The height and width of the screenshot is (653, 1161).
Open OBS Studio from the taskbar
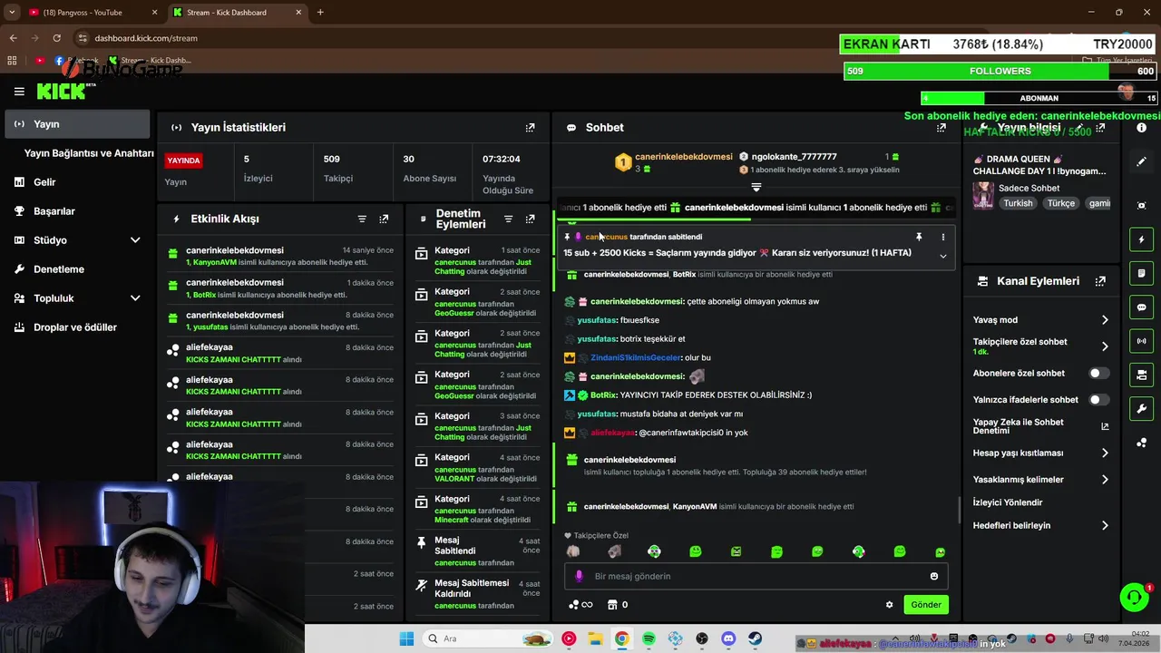702,638
